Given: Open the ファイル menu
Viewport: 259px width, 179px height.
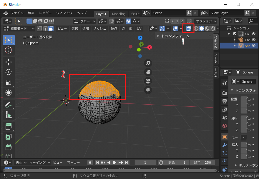Looking at the screenshot, I should (17, 13).
